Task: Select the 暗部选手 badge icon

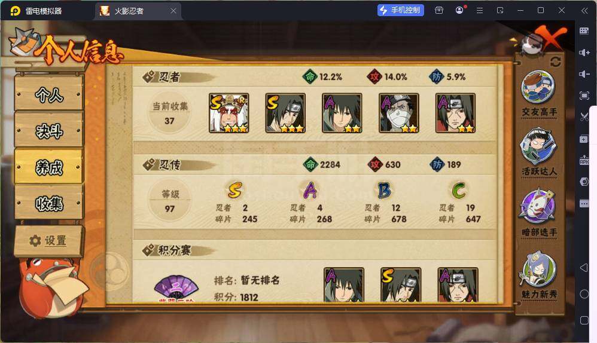Action: (x=538, y=206)
